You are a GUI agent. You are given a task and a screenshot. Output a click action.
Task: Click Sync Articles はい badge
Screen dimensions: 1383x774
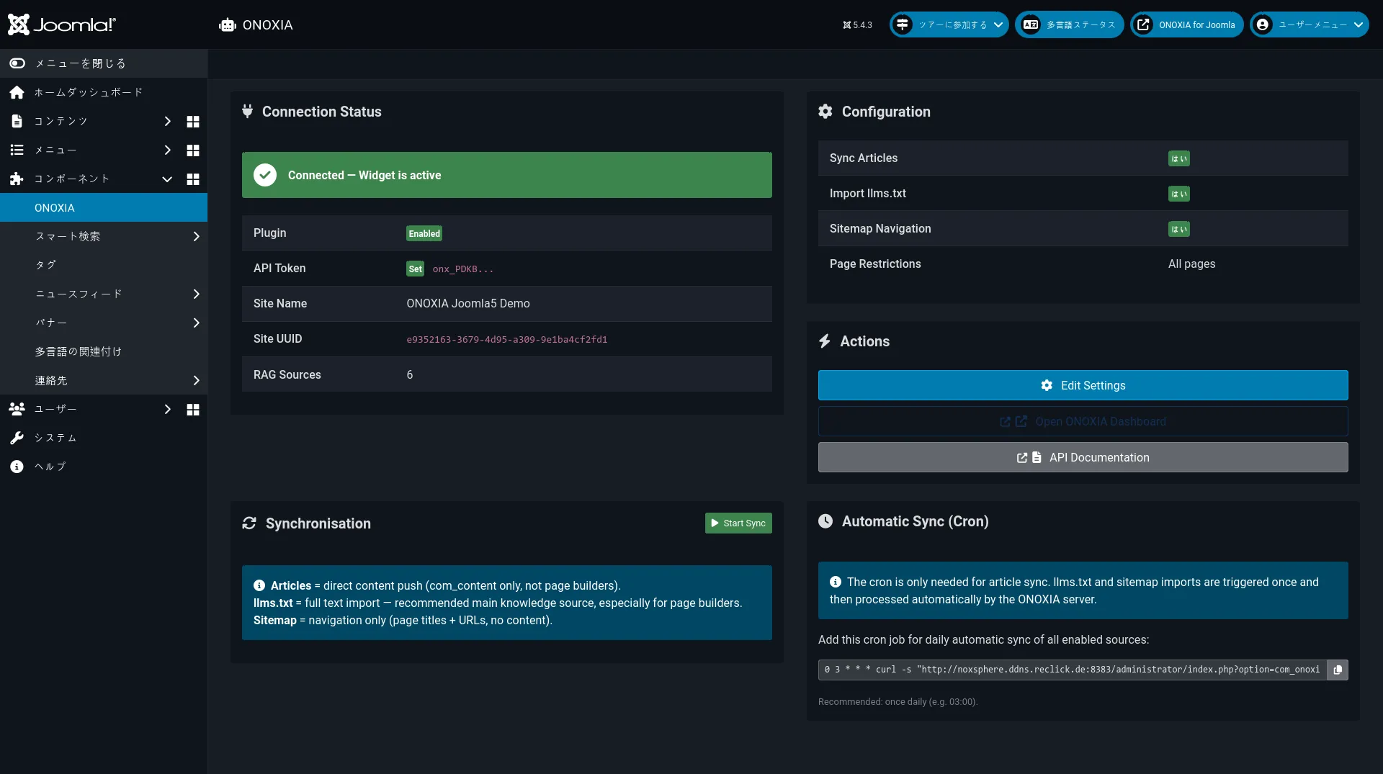point(1178,158)
